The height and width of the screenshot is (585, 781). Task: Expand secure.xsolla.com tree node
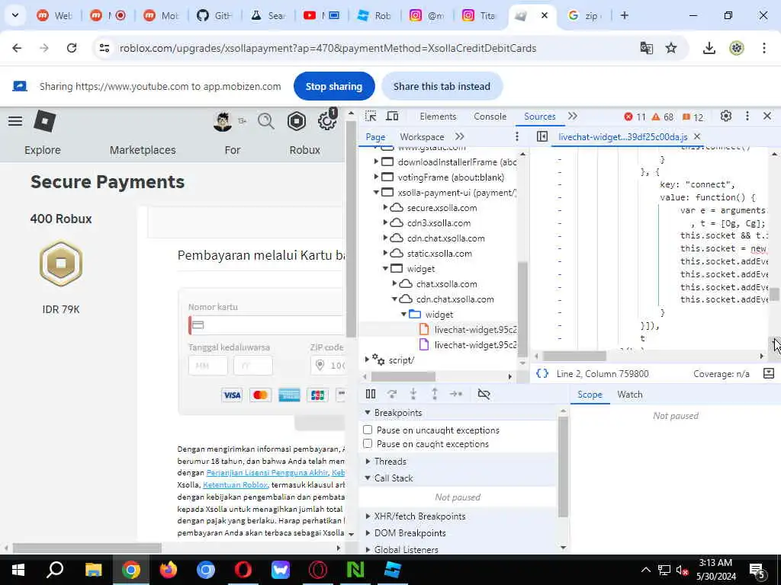pos(385,207)
